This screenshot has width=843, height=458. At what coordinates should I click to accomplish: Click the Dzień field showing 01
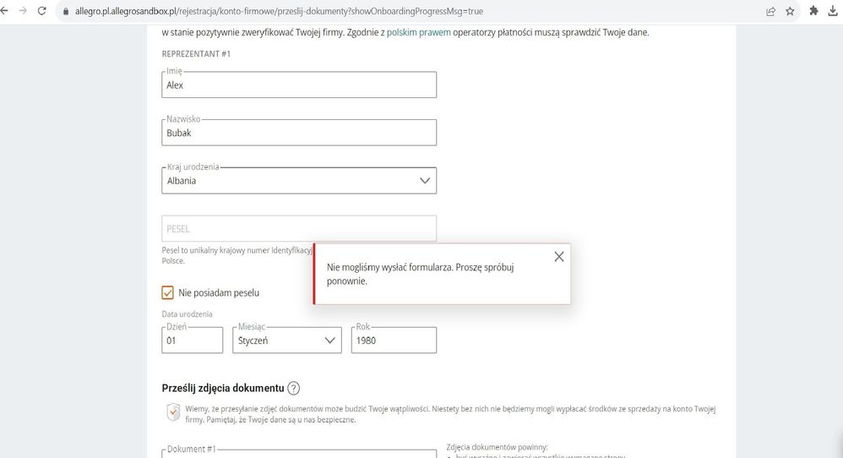coord(193,341)
